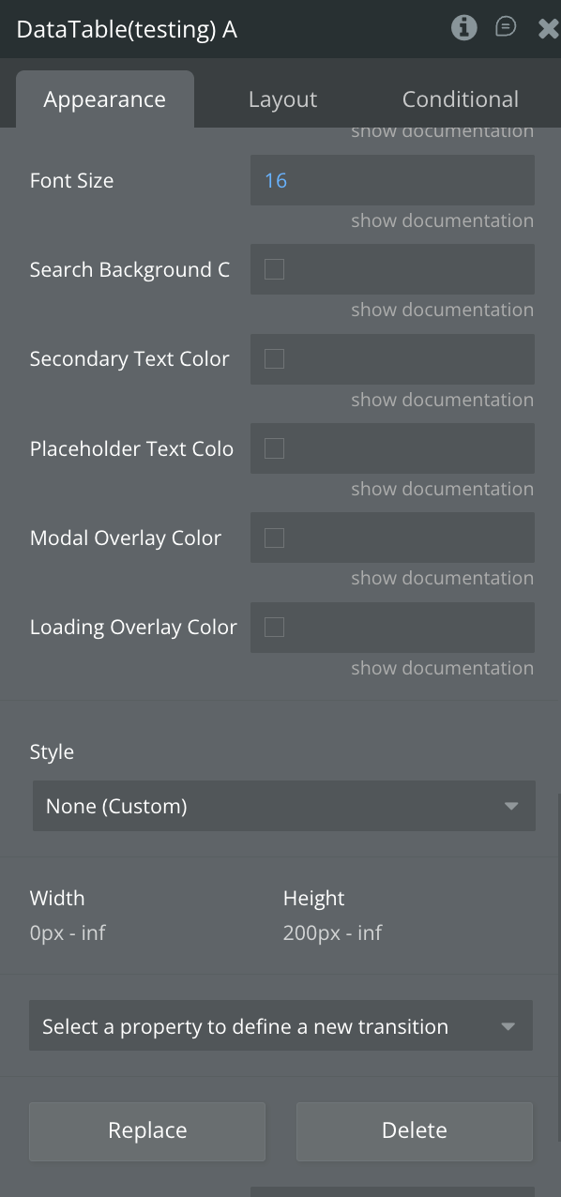Close the DataTable property editor
Image resolution: width=561 pixels, height=1197 pixels.
coord(548,28)
